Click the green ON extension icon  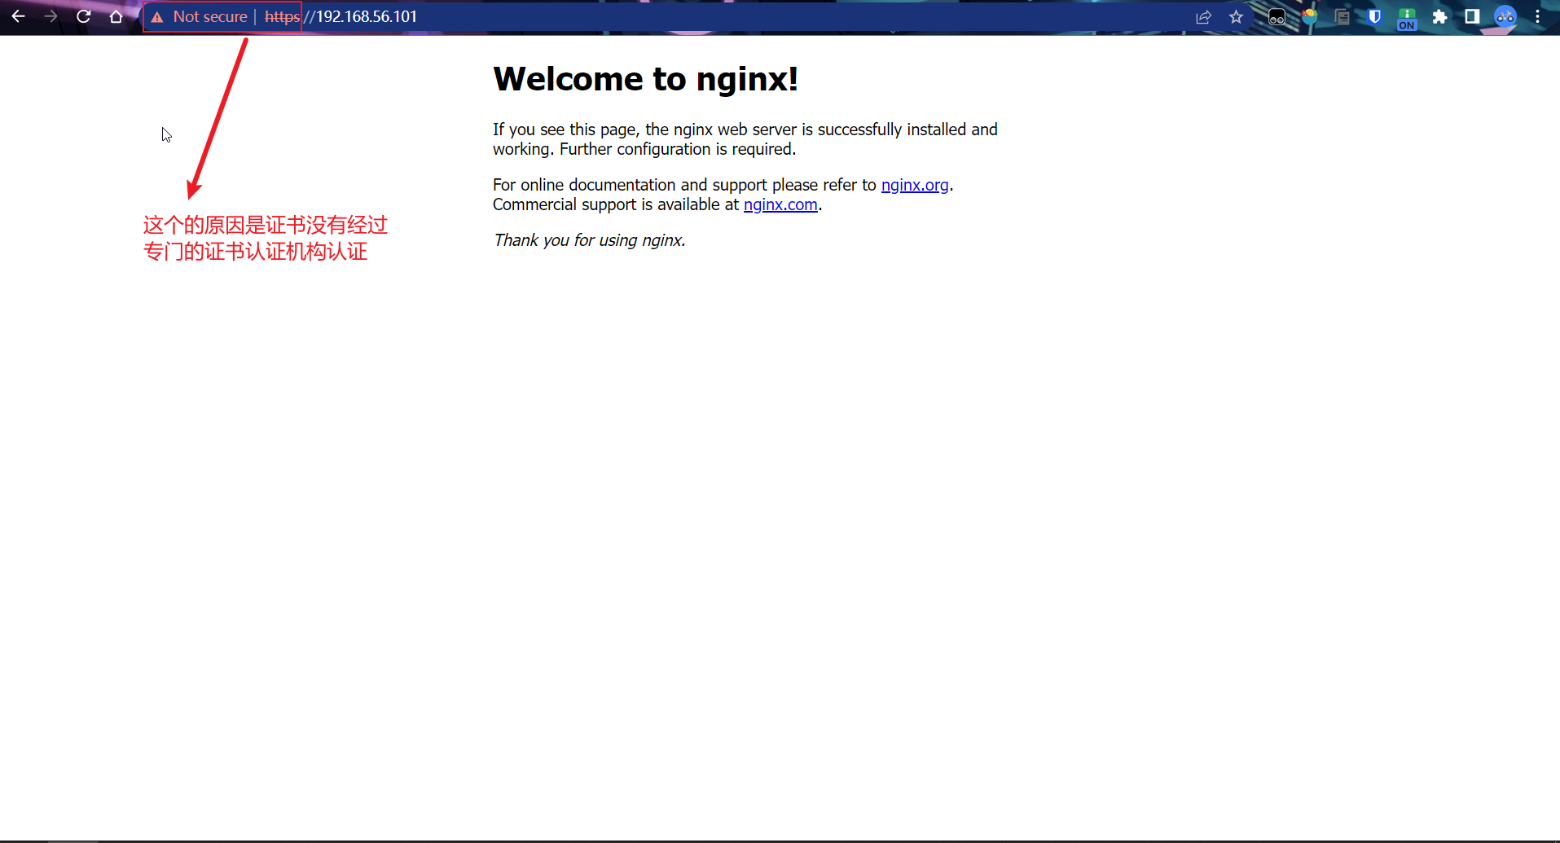[x=1407, y=18]
